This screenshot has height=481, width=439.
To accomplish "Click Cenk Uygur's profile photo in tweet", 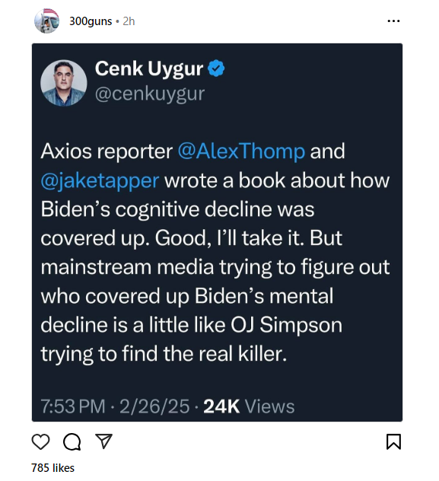I will (64, 83).
